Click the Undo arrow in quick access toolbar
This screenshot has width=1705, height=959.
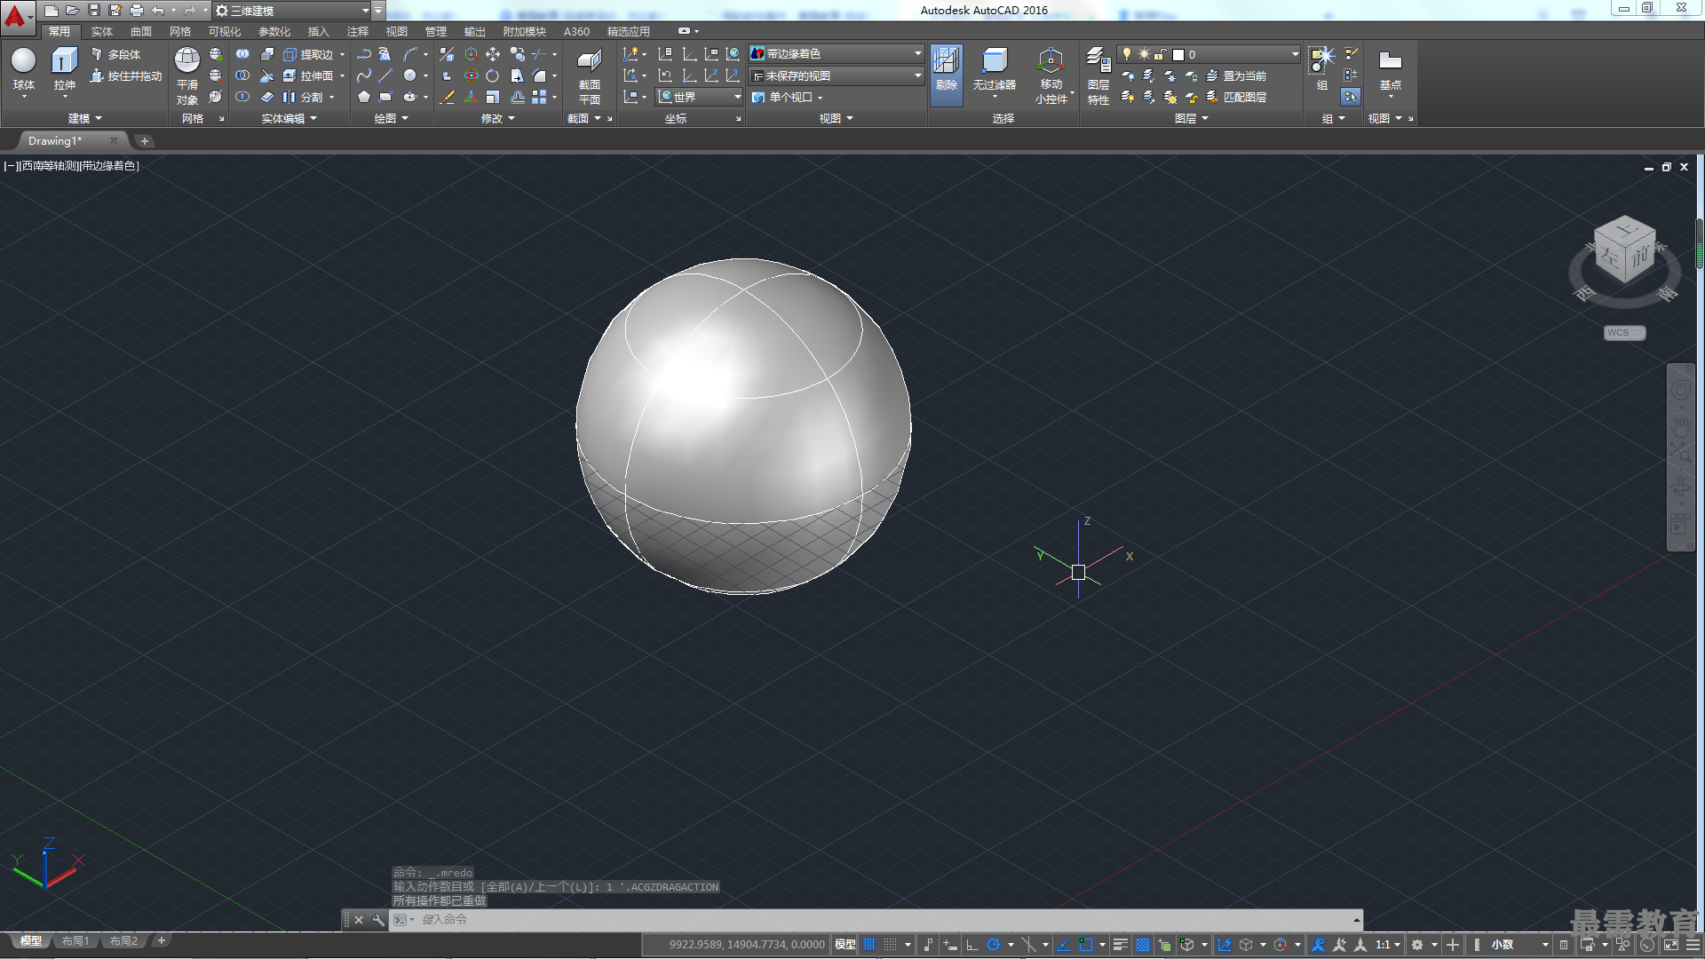[158, 10]
